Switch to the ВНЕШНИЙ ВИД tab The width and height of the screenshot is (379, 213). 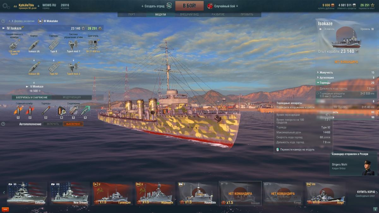pos(189,15)
